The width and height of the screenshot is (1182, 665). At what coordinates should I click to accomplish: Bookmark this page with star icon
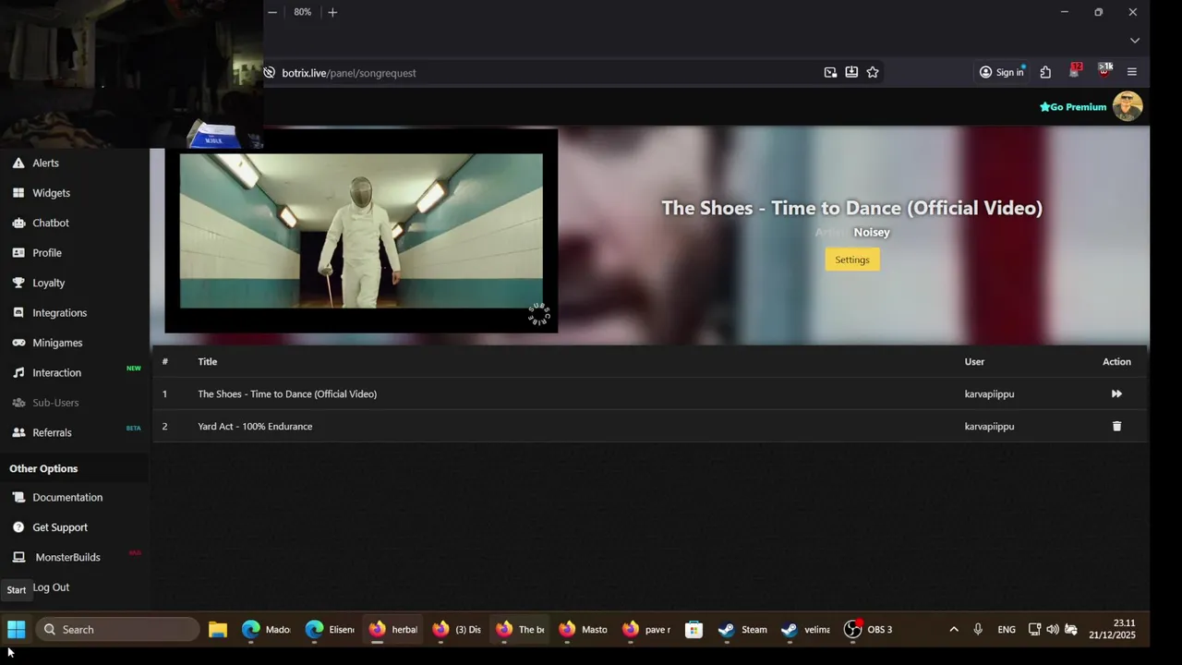click(x=873, y=72)
